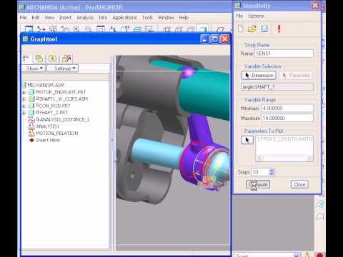Image resolution: width=343 pixels, height=257 pixels.
Task: Open the Analysis menu
Action: 85,18
